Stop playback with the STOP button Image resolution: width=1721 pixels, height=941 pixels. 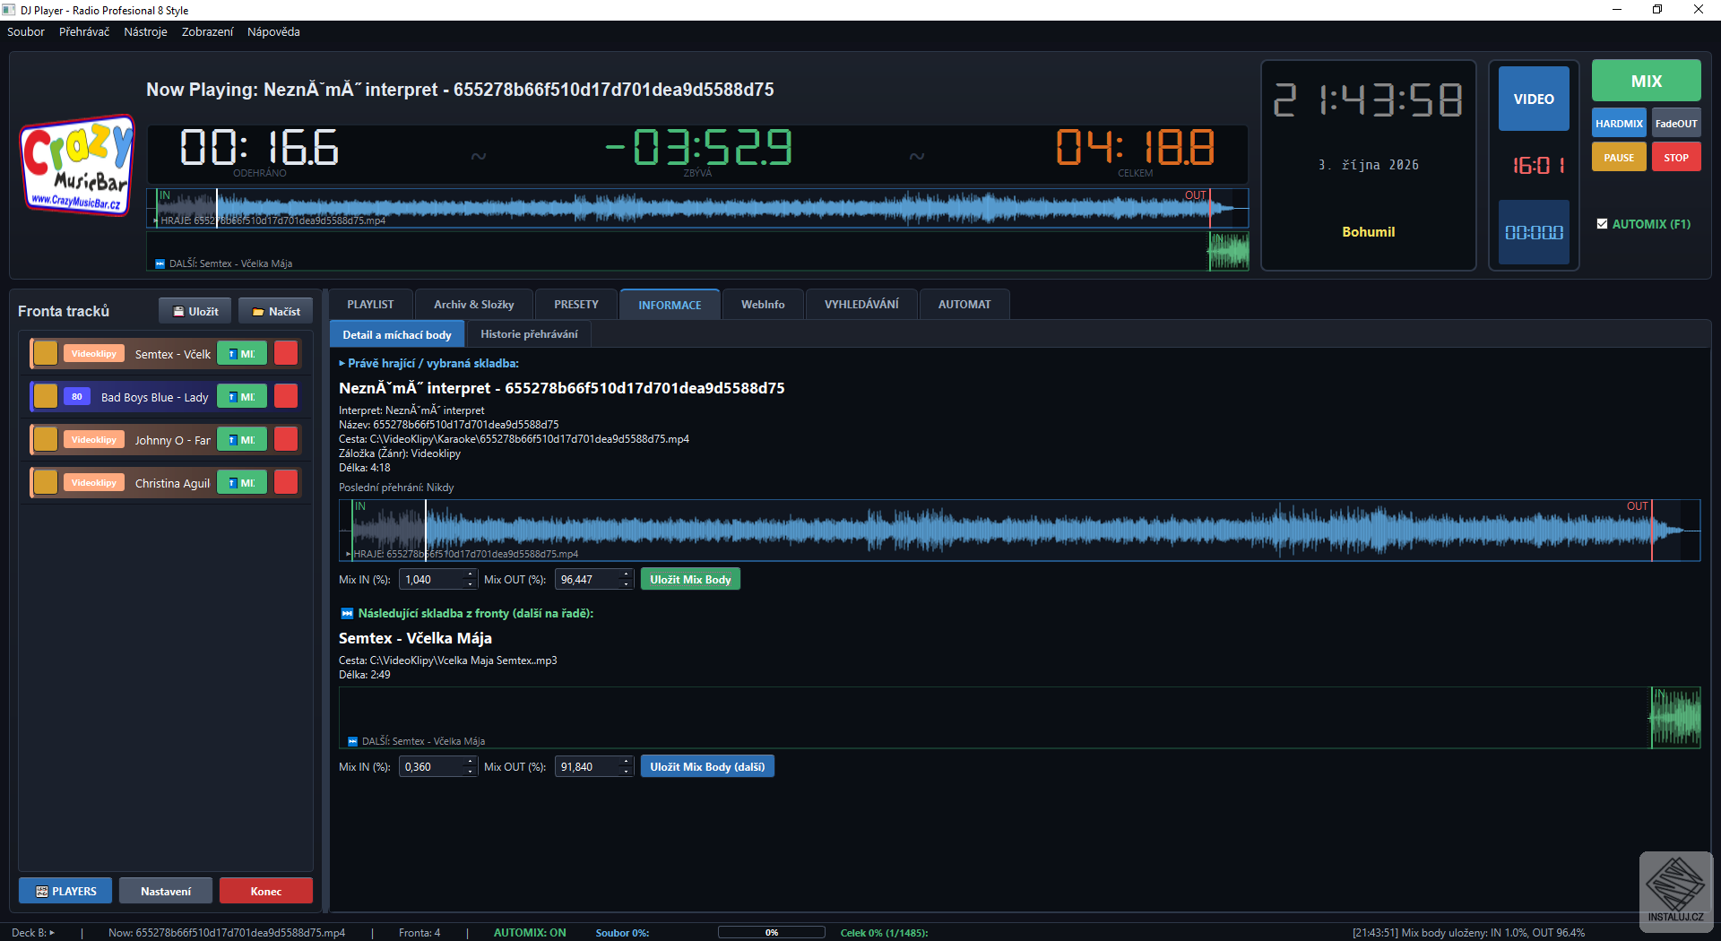tap(1676, 157)
